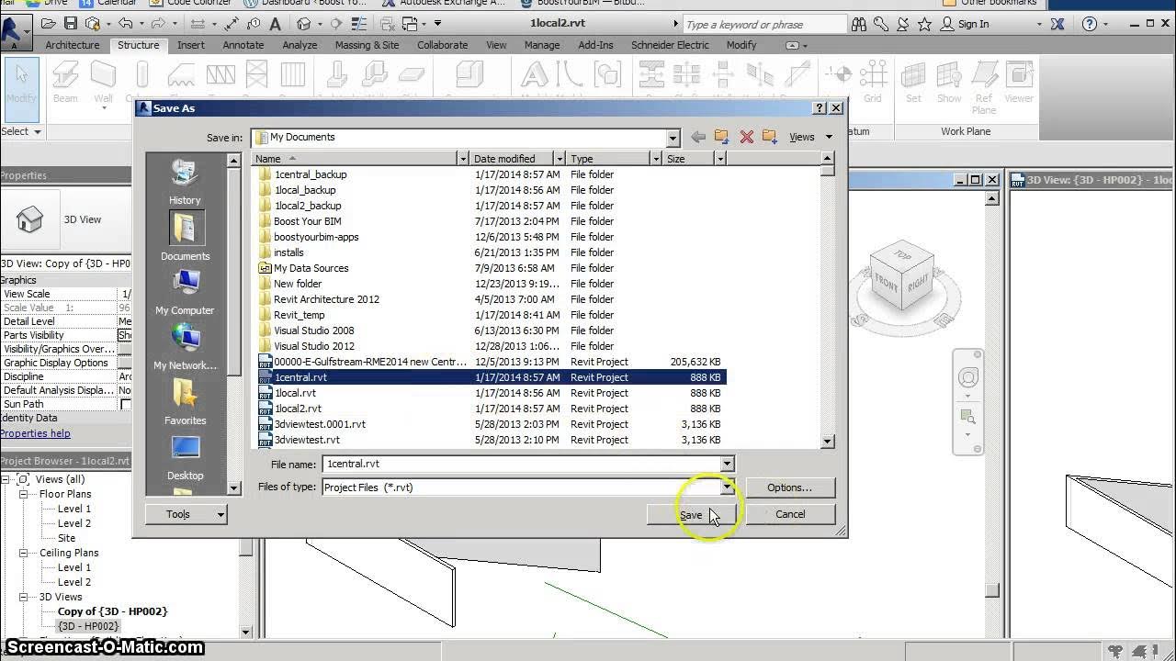Click the 3D view cube FRONT face

[x=885, y=284]
